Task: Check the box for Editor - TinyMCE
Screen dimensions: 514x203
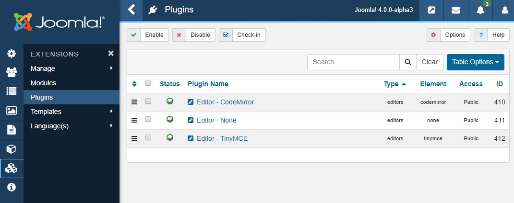Action: tap(148, 137)
